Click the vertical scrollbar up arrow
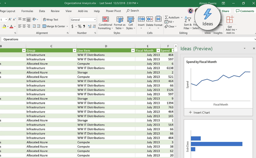256x158 pixels. pos(176,46)
